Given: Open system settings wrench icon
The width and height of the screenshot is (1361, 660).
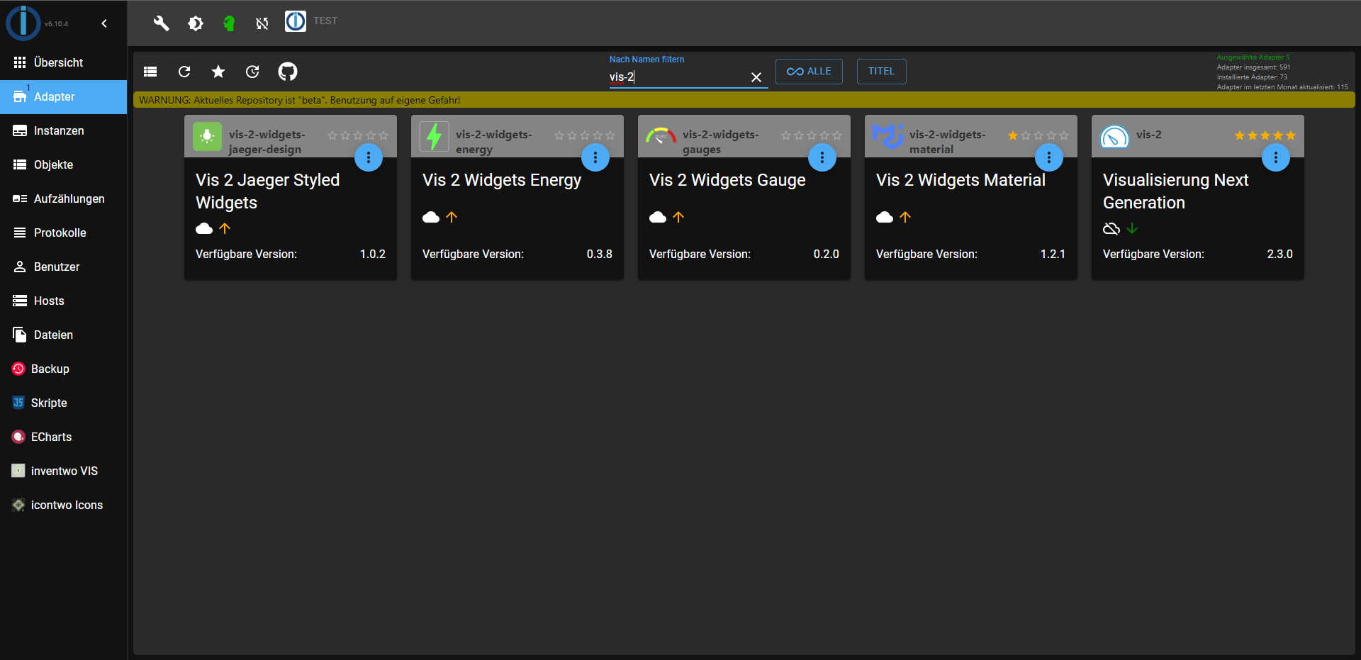Looking at the screenshot, I should (x=162, y=23).
